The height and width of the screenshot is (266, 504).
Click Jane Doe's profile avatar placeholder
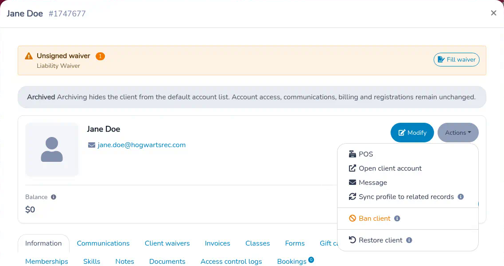(x=52, y=149)
